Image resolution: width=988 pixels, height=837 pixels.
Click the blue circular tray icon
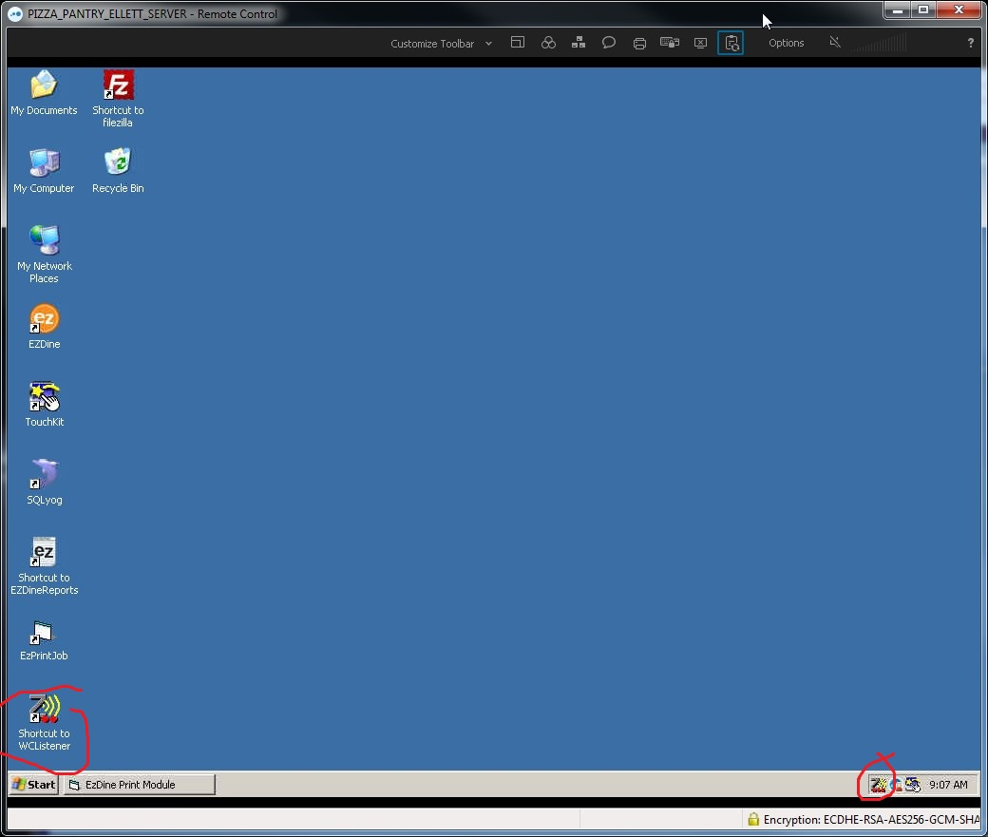tap(895, 785)
